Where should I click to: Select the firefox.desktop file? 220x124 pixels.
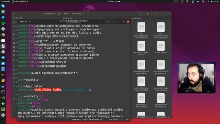161,48
